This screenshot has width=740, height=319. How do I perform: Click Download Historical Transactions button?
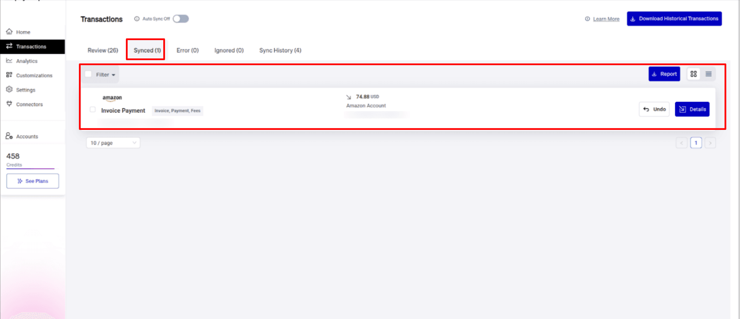point(674,19)
